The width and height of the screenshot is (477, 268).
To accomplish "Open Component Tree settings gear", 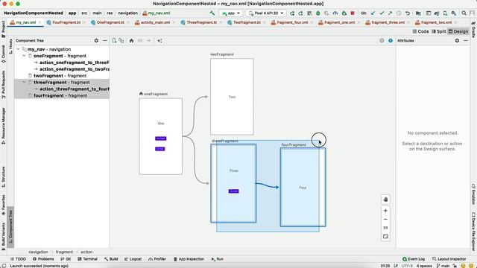I will tap(96, 40).
